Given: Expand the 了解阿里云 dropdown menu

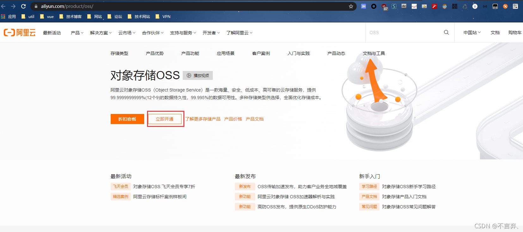Looking at the screenshot, I should (239, 33).
